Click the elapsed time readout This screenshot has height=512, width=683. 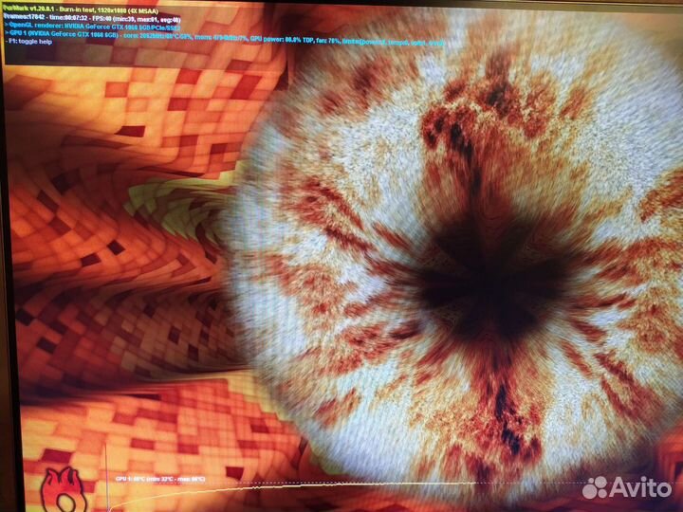78,19
